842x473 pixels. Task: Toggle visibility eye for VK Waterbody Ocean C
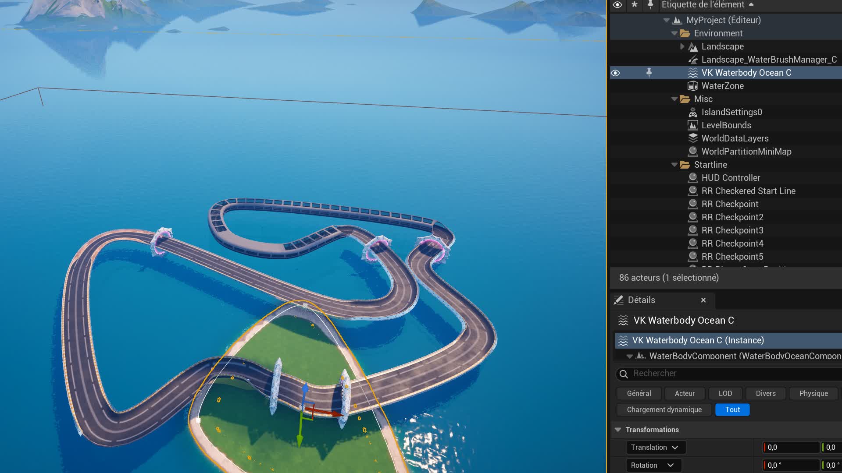pyautogui.click(x=615, y=73)
